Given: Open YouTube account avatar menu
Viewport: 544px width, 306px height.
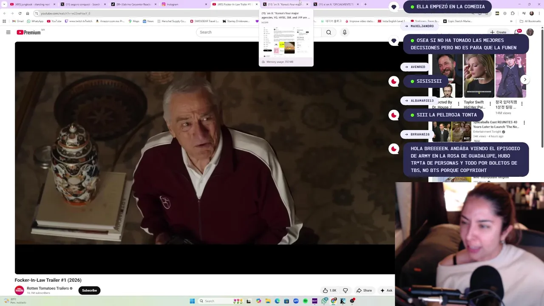Looking at the screenshot, I should (530, 32).
